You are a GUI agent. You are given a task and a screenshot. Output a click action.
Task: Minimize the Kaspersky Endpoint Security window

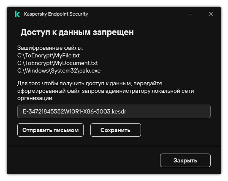(x=190, y=14)
